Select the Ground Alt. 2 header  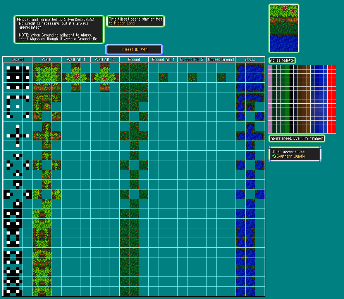[192, 59]
